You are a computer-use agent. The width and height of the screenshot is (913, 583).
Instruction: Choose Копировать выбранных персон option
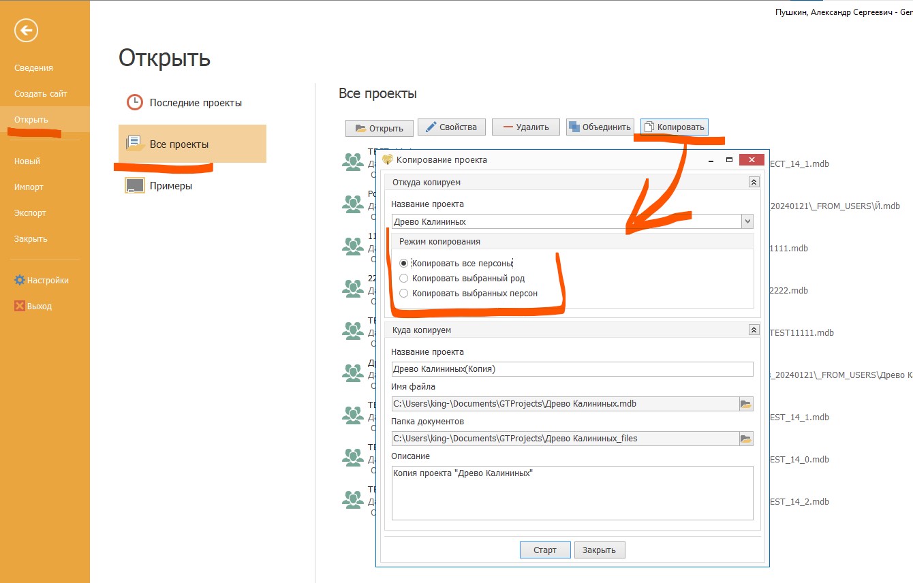404,294
